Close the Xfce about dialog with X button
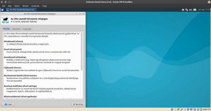 (x=83, y=14)
